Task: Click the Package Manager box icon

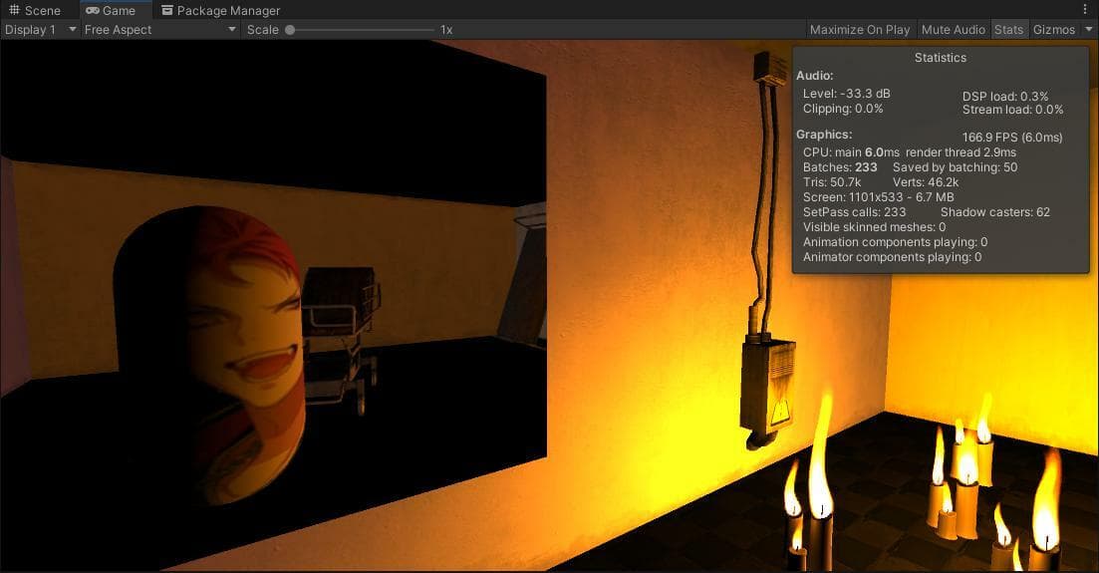Action: pyautogui.click(x=166, y=11)
